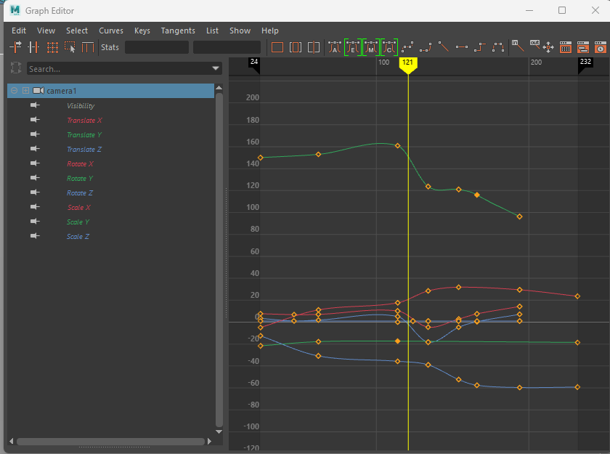Viewport: 610px width, 454px height.
Task: Open the List menu
Action: (x=212, y=31)
